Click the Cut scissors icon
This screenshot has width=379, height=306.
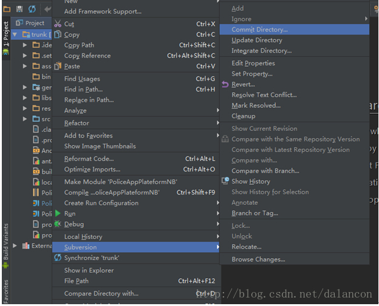click(58, 24)
